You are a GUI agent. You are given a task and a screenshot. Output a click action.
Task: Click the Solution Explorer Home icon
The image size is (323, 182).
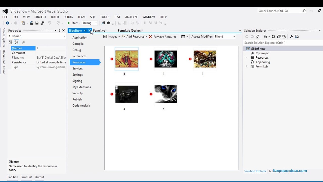click(257, 37)
